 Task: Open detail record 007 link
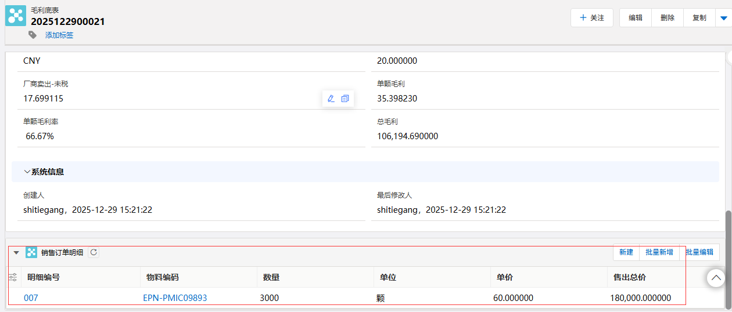pos(31,298)
